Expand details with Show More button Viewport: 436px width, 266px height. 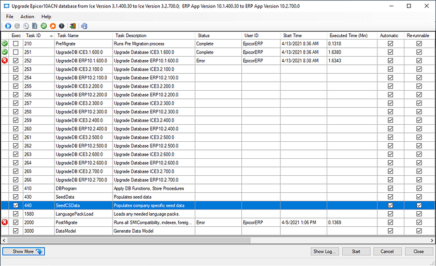(23, 252)
